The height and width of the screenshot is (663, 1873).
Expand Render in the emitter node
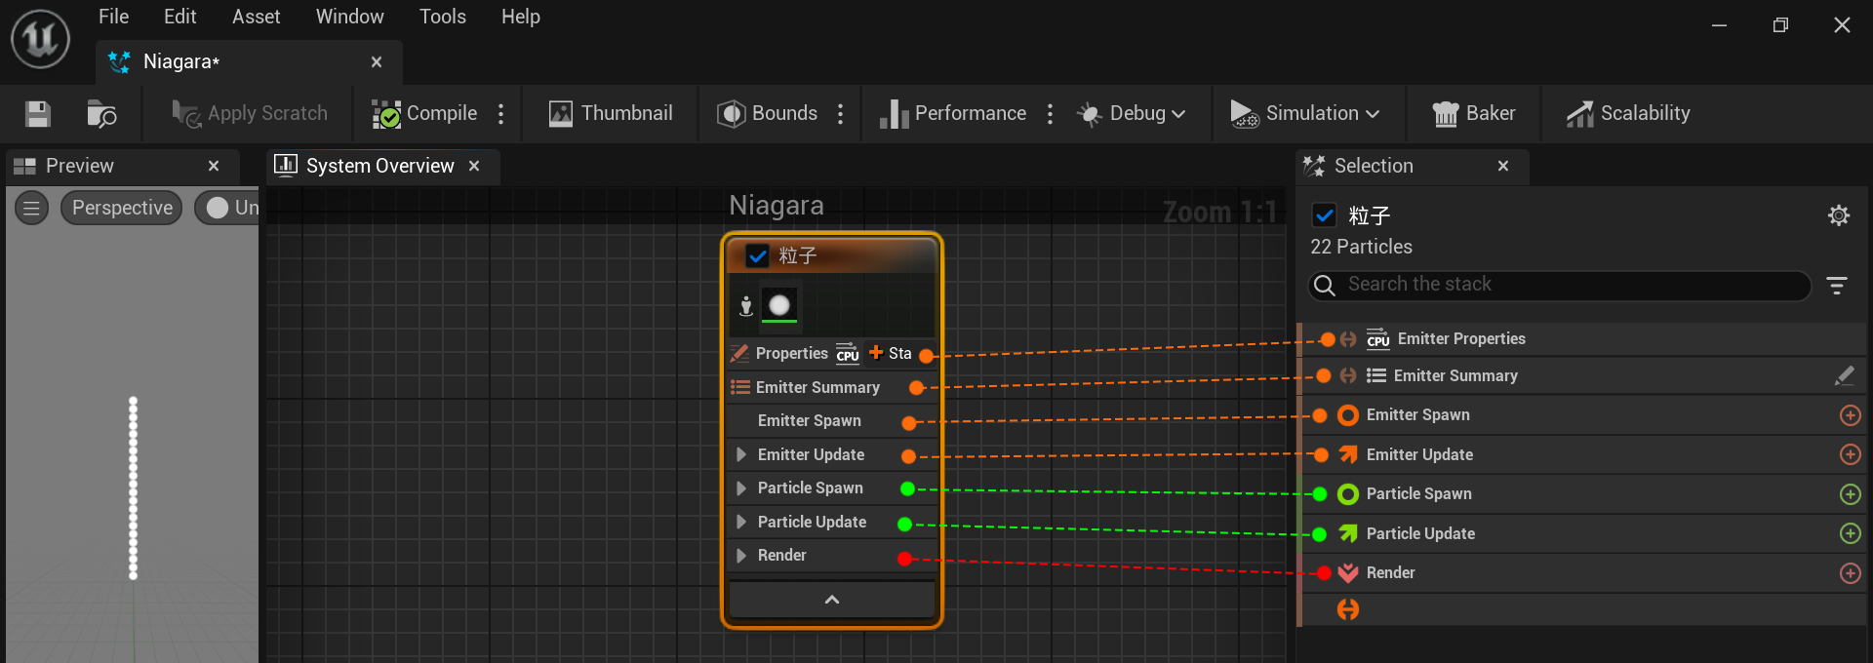tap(741, 555)
